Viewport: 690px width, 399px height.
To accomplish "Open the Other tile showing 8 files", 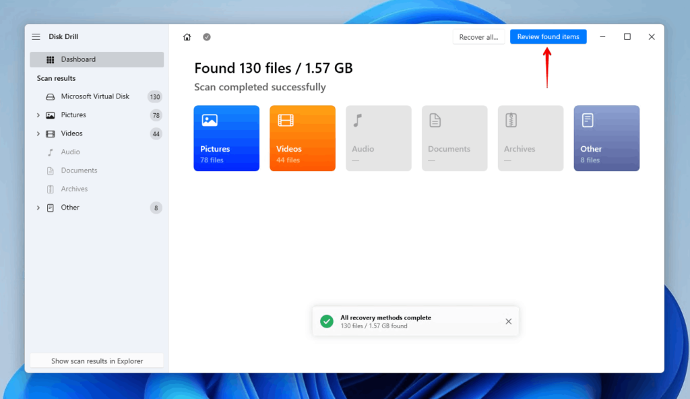I will coord(606,138).
